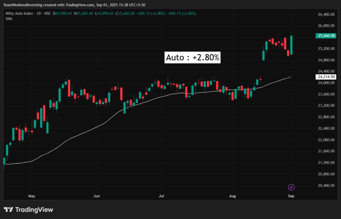Click the 22,400.00 price axis label
This screenshot has height=219, width=341.
326,129
